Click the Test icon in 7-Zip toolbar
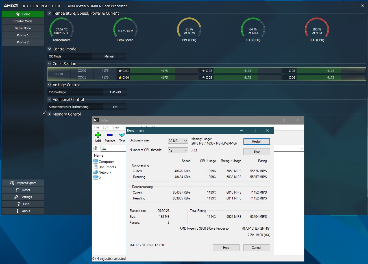This screenshot has height=264, width=368. point(122,135)
